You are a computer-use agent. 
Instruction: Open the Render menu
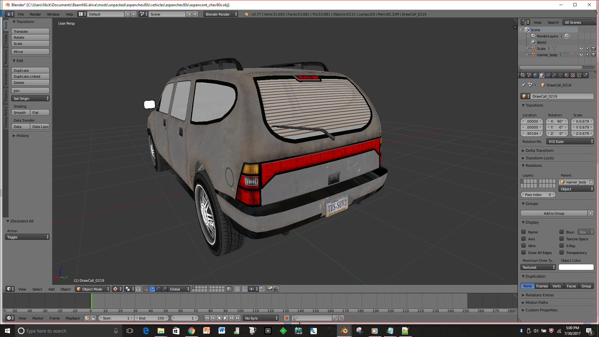pyautogui.click(x=35, y=14)
